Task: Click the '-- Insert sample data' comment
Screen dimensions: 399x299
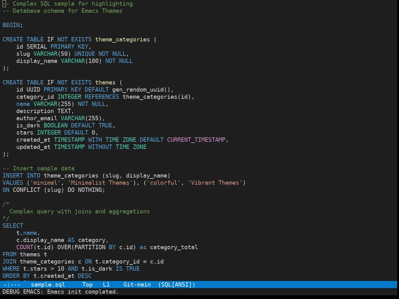Action: [38, 168]
